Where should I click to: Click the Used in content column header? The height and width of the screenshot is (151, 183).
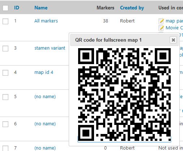171,8
